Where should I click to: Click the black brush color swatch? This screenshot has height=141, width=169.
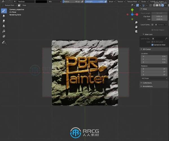click(41, 1)
